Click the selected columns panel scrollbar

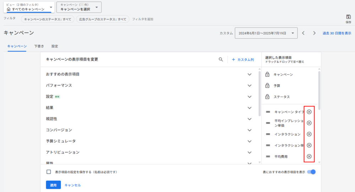point(319,90)
